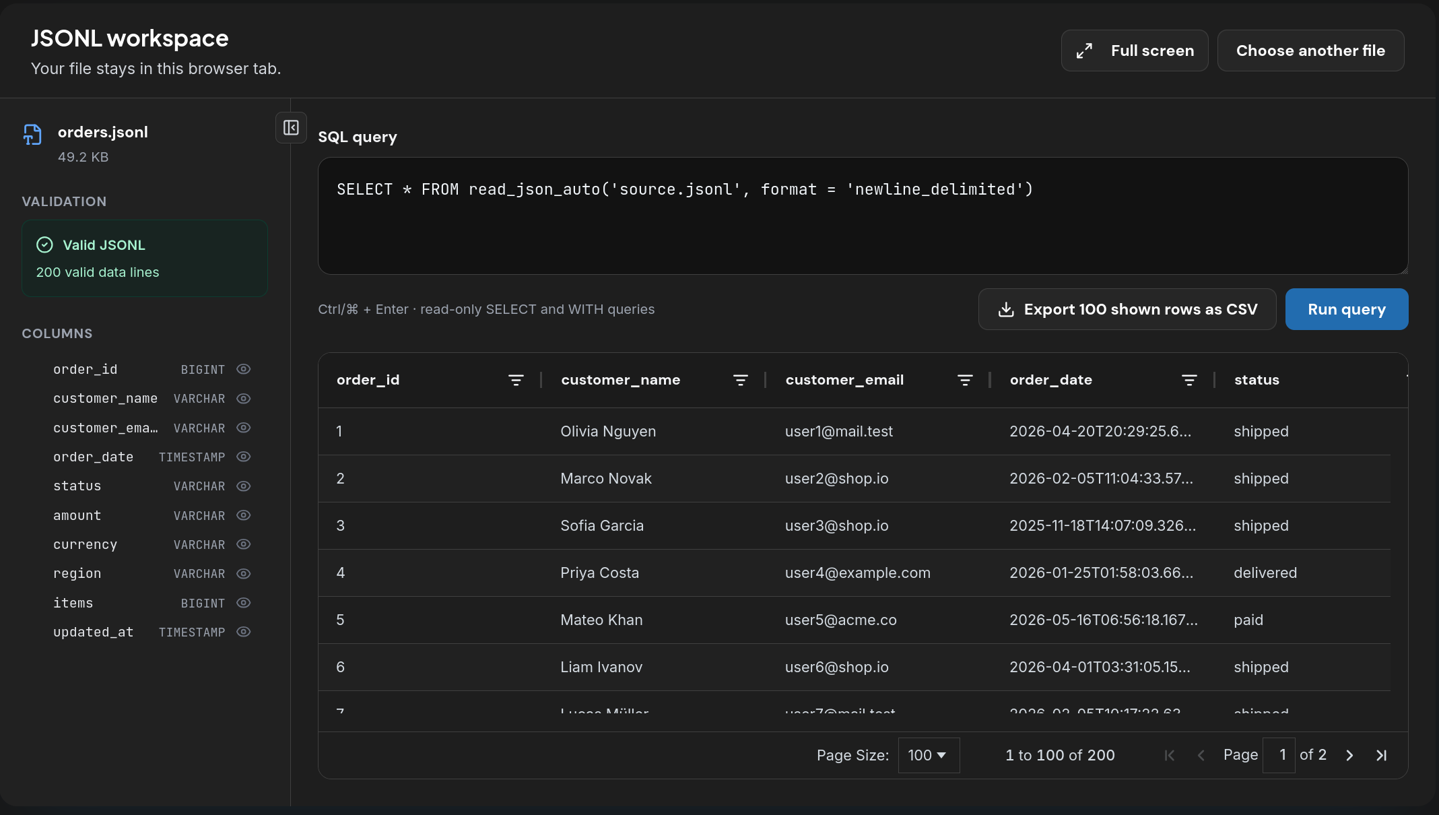Open filter menu for order_id column
The image size is (1439, 815).
coord(516,380)
